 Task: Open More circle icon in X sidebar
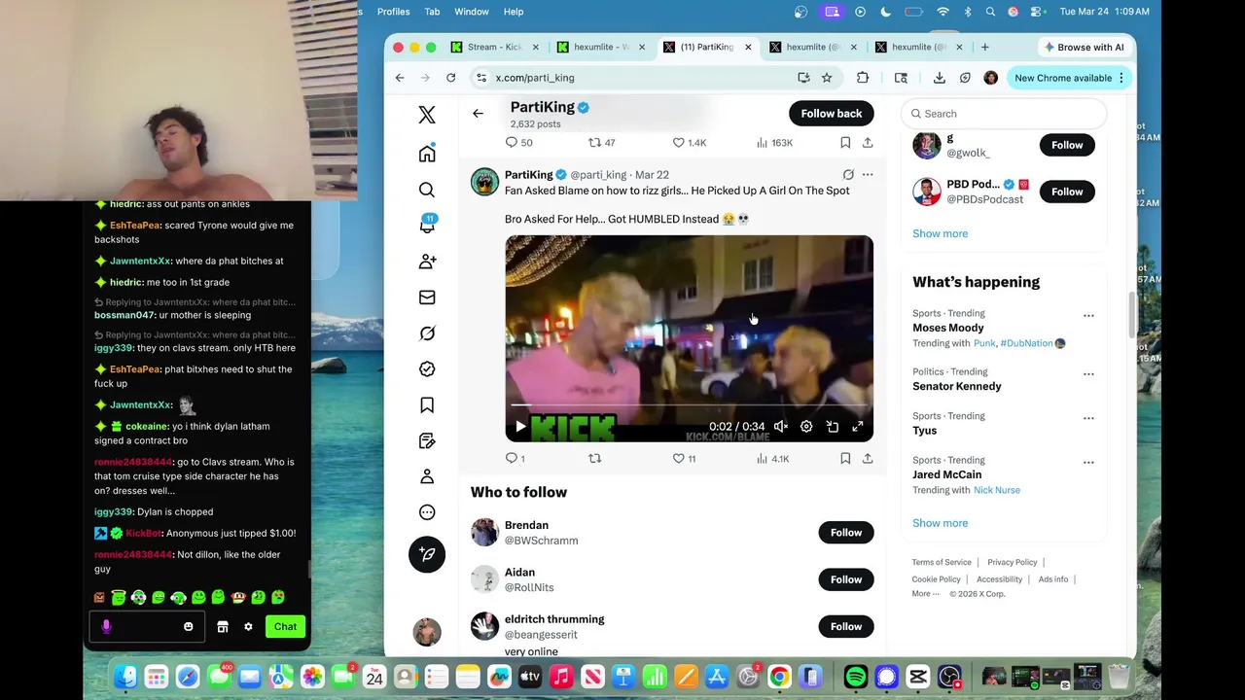pyautogui.click(x=427, y=512)
